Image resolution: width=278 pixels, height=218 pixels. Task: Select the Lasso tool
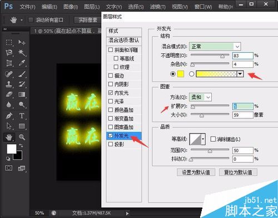pos(9,53)
